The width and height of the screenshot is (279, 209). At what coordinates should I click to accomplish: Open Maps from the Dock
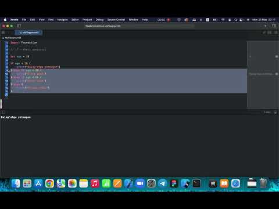pos(61,183)
